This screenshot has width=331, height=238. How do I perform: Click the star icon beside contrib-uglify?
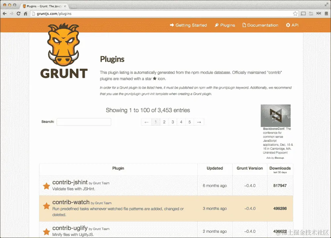(x=46, y=231)
